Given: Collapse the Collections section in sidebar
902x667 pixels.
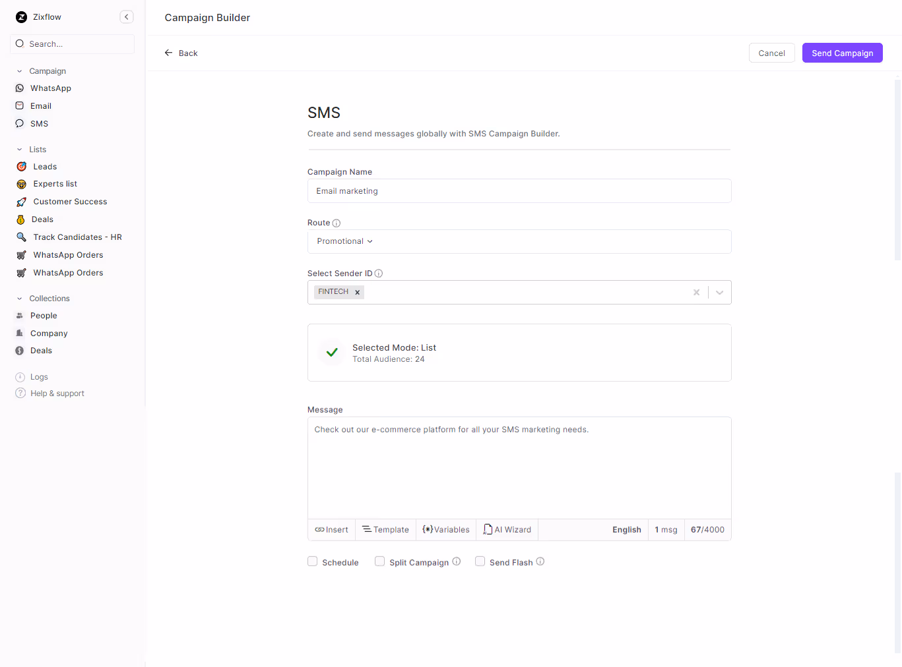Looking at the screenshot, I should (20, 299).
